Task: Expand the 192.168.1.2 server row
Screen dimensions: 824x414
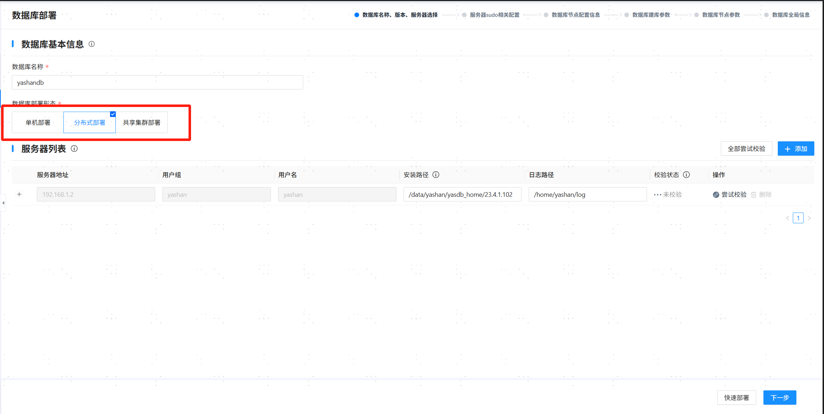Action: tap(19, 194)
